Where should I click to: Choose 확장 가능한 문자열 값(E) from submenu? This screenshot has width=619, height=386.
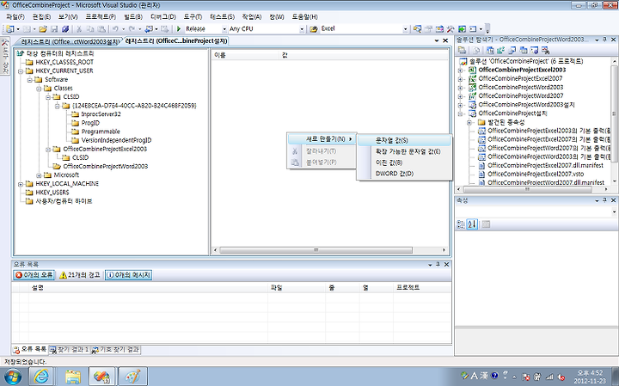point(404,151)
